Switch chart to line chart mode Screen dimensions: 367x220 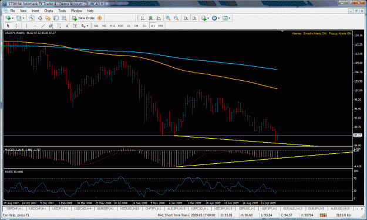click(x=159, y=18)
